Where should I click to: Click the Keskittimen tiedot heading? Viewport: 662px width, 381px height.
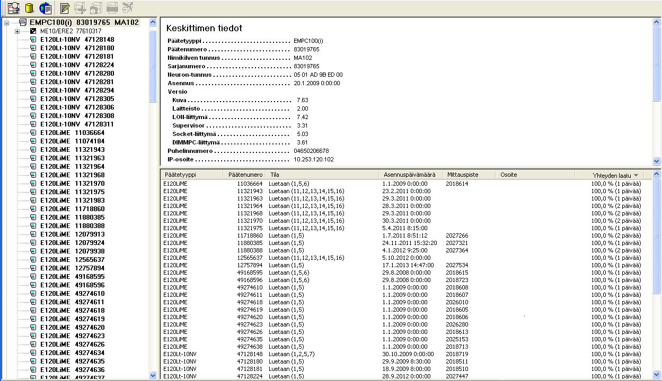[204, 28]
